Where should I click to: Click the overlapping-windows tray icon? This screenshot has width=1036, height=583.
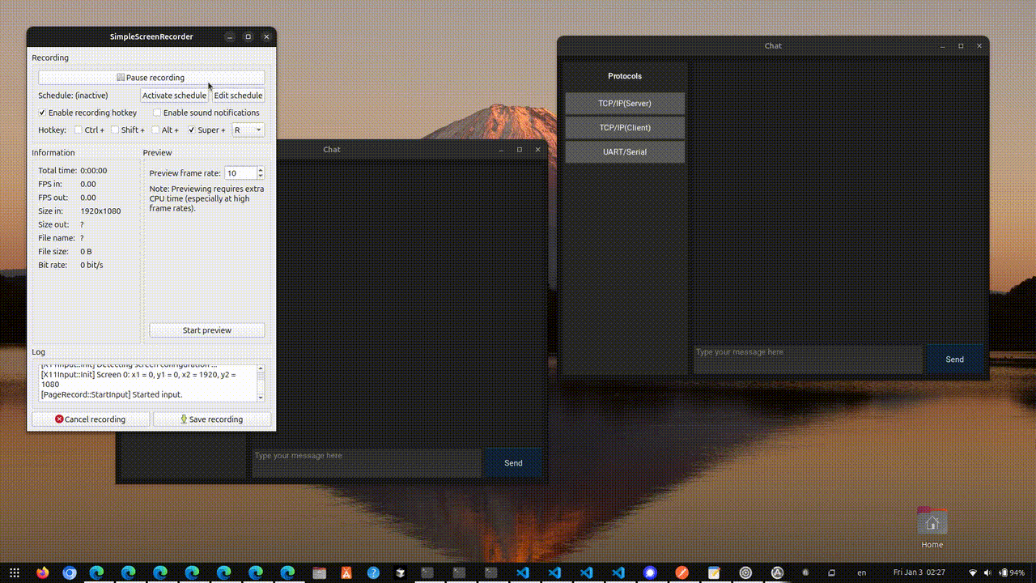click(x=831, y=572)
